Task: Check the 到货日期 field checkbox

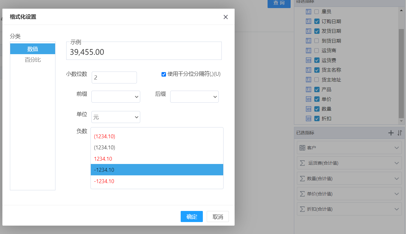Action: (x=317, y=41)
